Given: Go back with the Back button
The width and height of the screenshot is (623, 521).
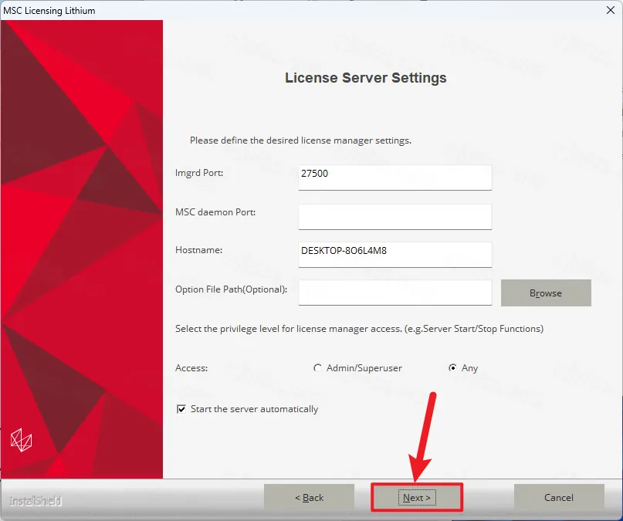Looking at the screenshot, I should click(309, 498).
